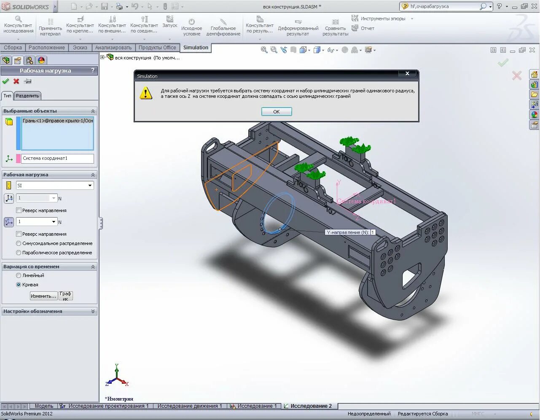Click the Запуск run icon
This screenshot has height=420, width=540.
click(x=170, y=19)
